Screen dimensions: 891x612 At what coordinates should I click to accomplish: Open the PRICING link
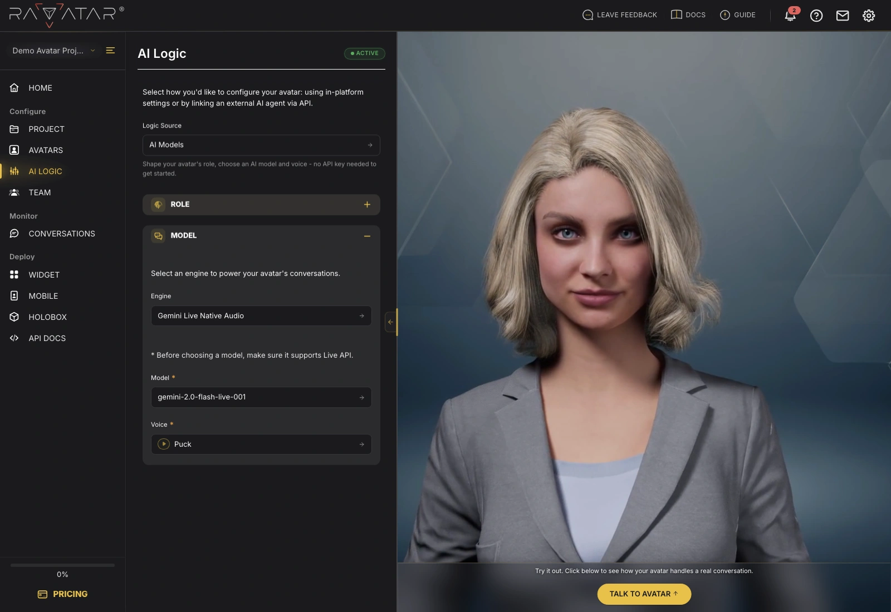[70, 594]
